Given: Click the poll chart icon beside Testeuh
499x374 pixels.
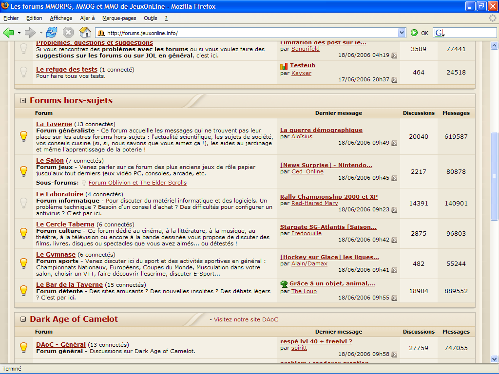Looking at the screenshot, I should point(284,66).
